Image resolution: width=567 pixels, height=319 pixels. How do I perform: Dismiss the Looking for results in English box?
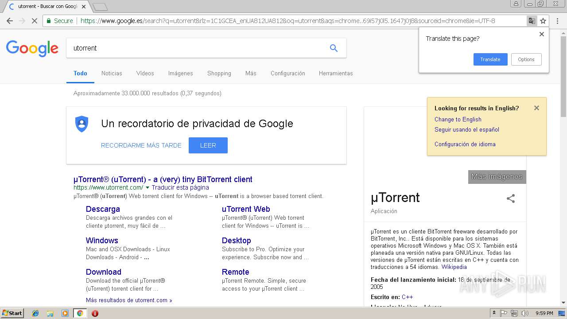point(536,108)
